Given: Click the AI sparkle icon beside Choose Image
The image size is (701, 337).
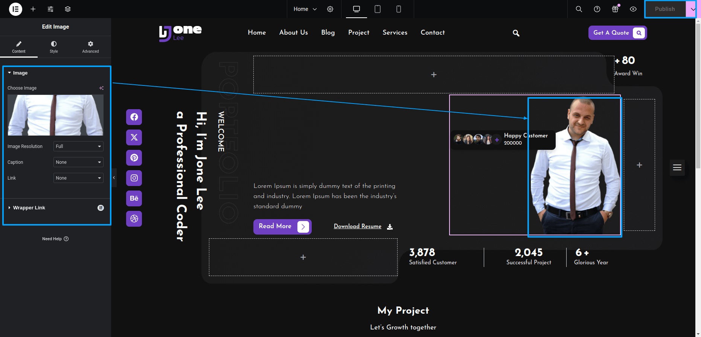Looking at the screenshot, I should coord(101,88).
